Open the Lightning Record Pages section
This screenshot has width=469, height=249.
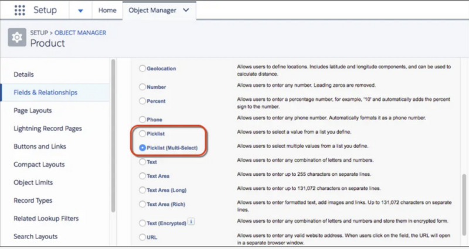pos(47,129)
